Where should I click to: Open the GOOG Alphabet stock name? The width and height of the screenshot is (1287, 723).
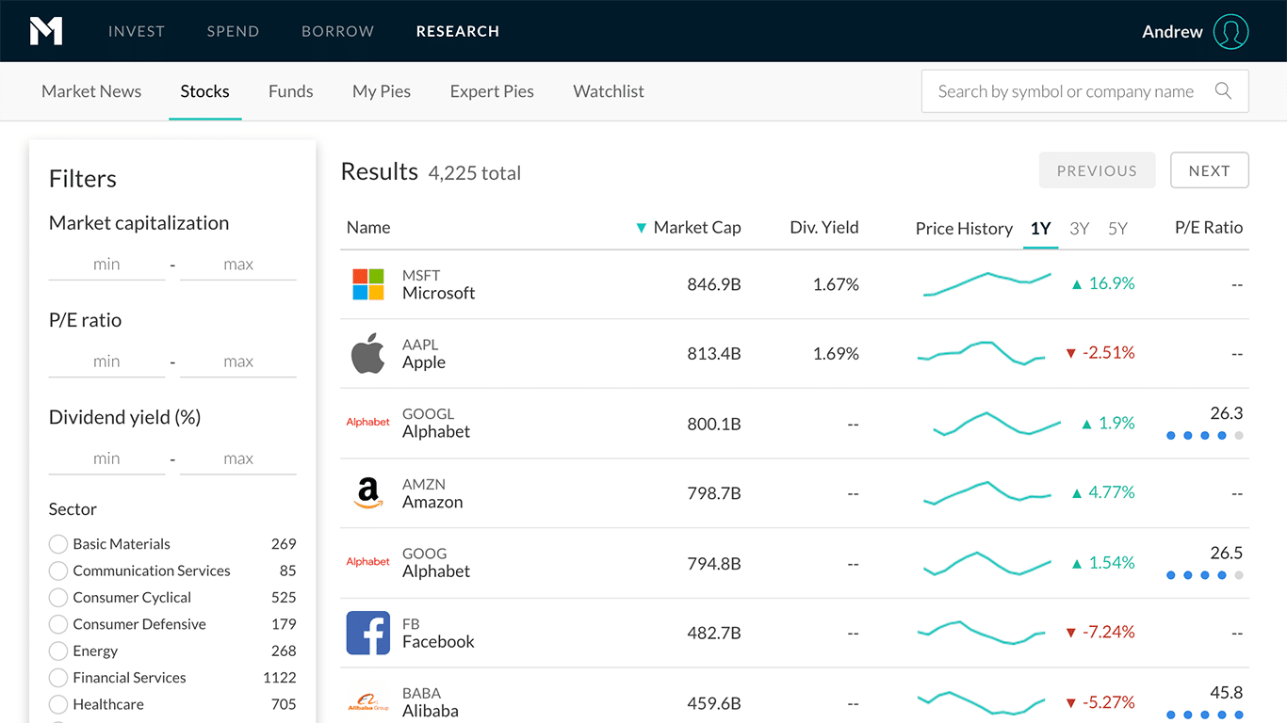(436, 571)
